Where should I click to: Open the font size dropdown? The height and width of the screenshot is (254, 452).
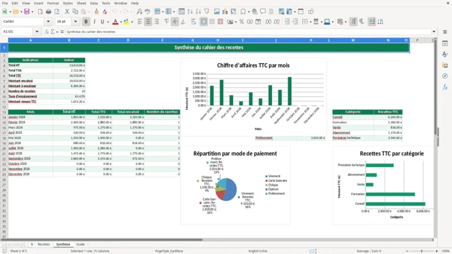click(x=75, y=21)
